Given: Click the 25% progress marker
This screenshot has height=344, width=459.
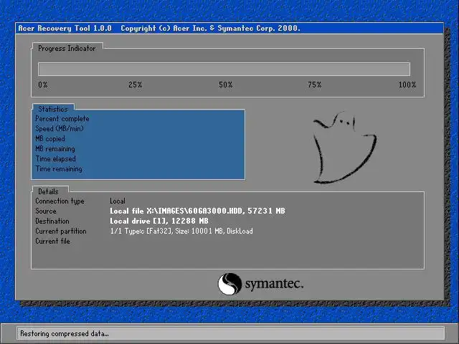Looking at the screenshot, I should click(x=136, y=85).
